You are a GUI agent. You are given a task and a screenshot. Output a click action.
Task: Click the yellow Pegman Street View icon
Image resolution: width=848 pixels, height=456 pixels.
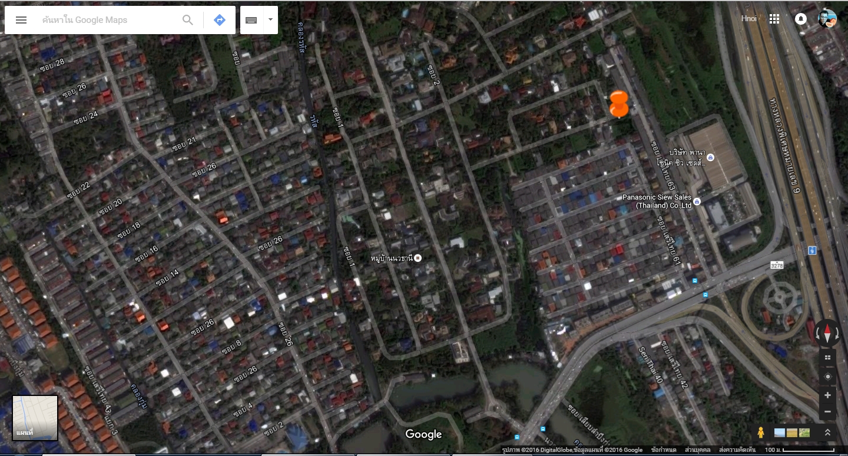coord(761,432)
